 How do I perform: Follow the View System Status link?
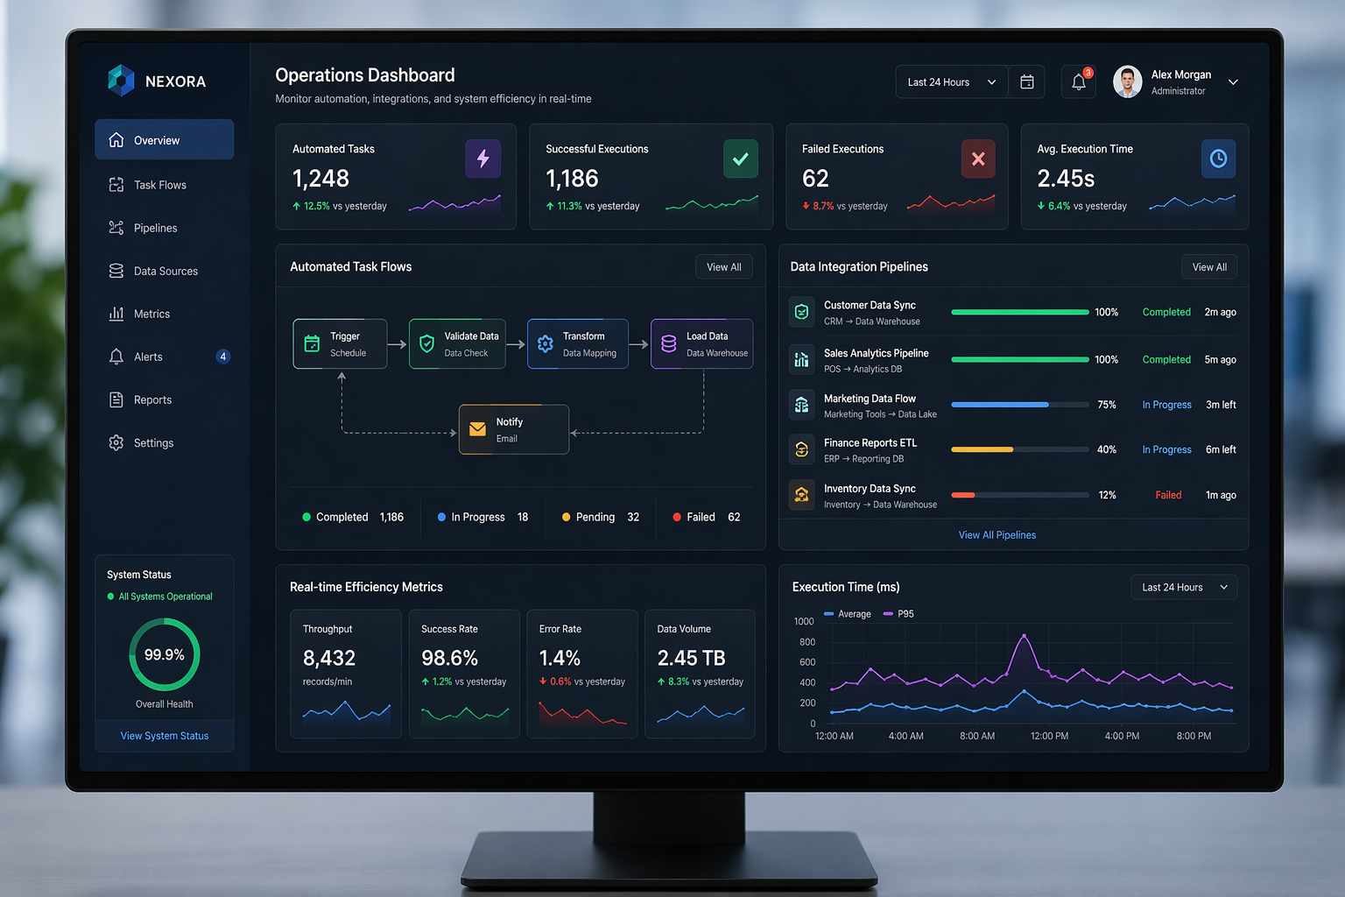pyautogui.click(x=165, y=736)
